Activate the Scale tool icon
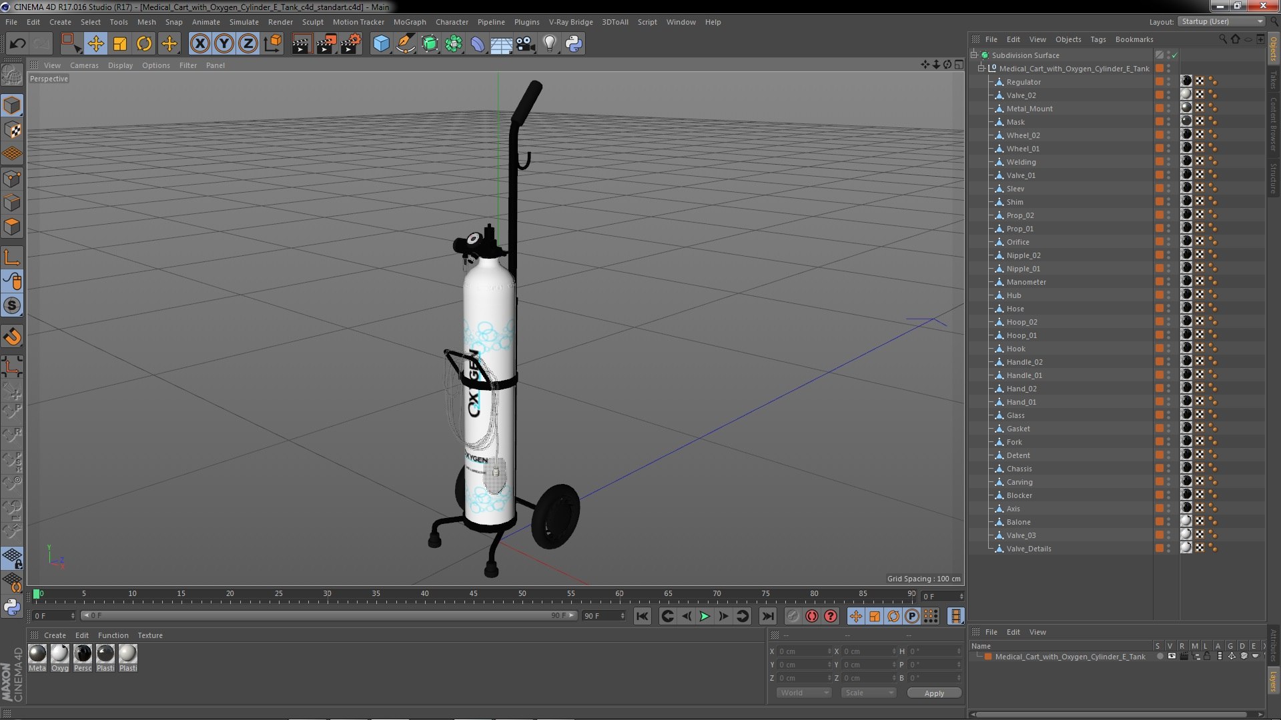Screen dimensions: 1281x720 (x=120, y=44)
